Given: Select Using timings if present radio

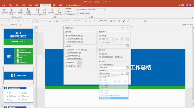Looking at the screenshot, I should coord(100,57).
